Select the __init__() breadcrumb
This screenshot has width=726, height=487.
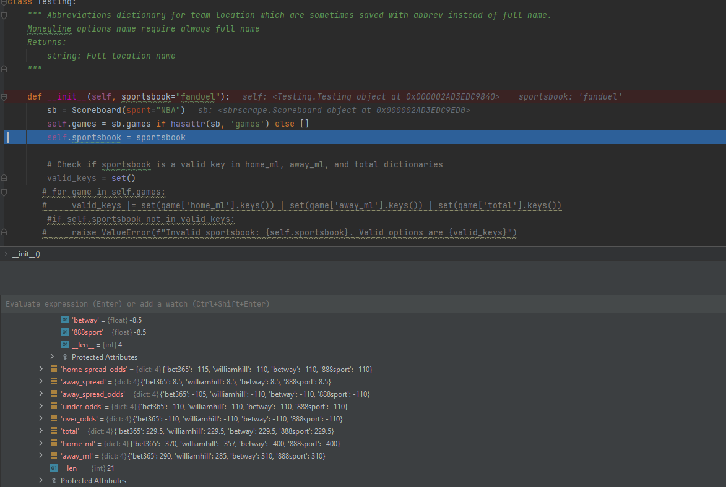[26, 254]
